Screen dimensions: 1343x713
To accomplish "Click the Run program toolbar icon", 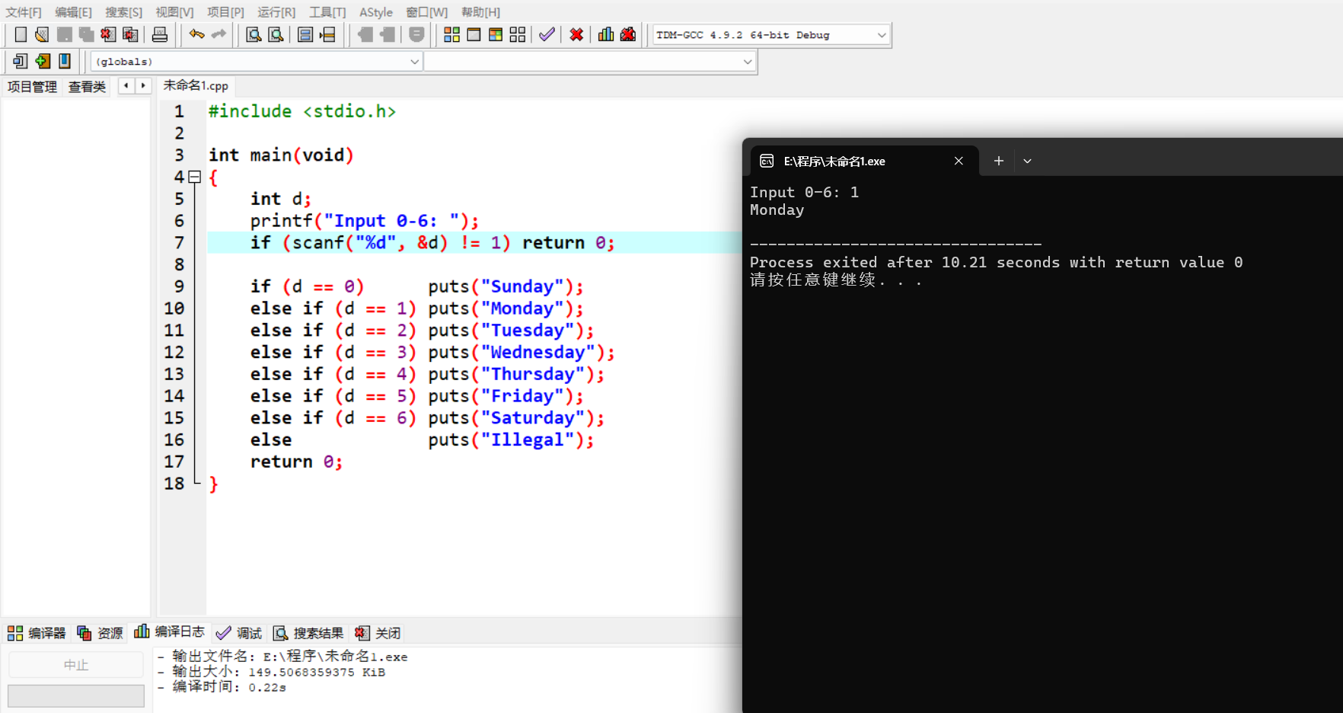I will pos(474,34).
